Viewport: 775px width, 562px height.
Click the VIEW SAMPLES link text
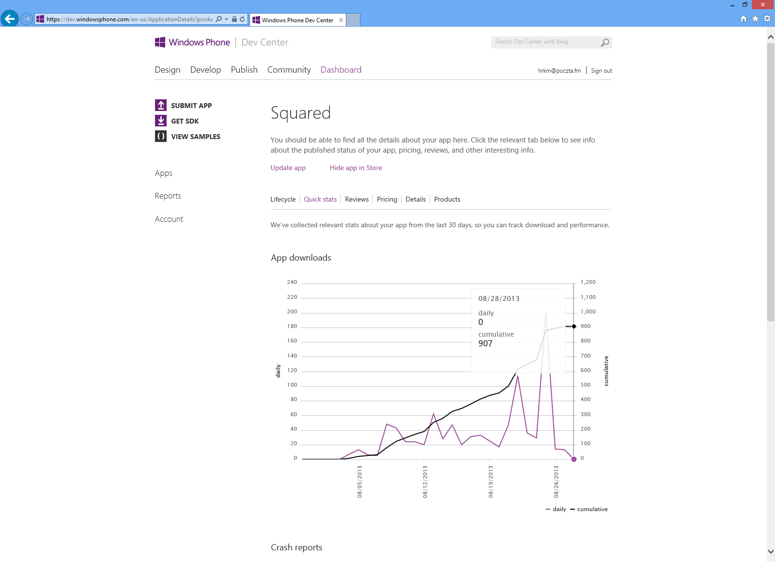196,137
